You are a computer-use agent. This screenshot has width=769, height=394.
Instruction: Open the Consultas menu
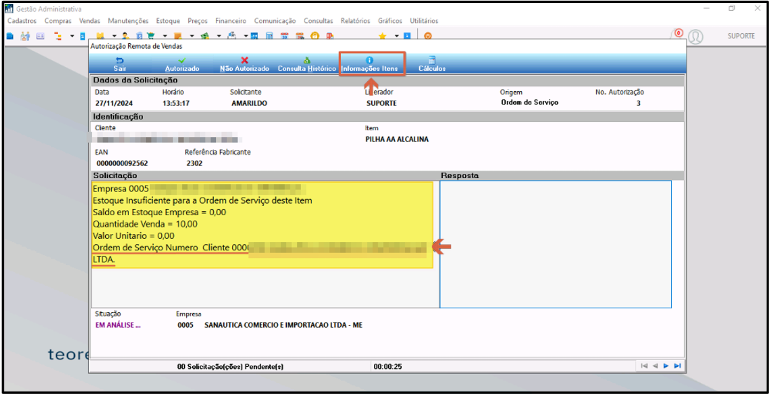pyautogui.click(x=318, y=21)
